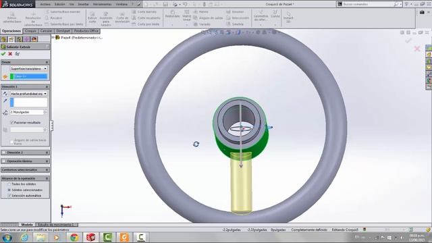Switch to the Calcular tab
Image resolution: width=432 pixels, height=243 pixels.
tap(47, 31)
